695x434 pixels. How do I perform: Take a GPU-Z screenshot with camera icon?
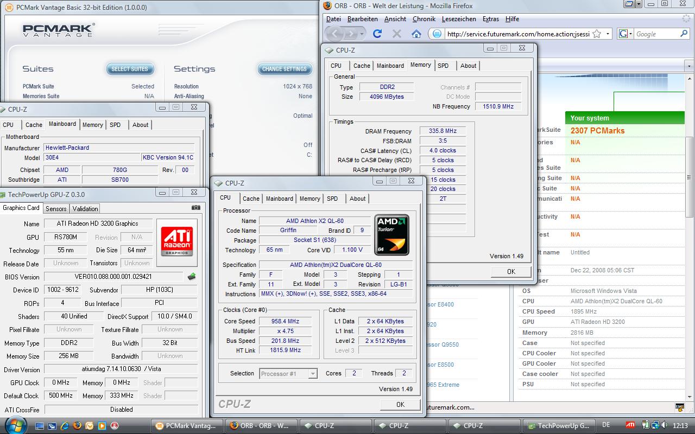pos(196,207)
